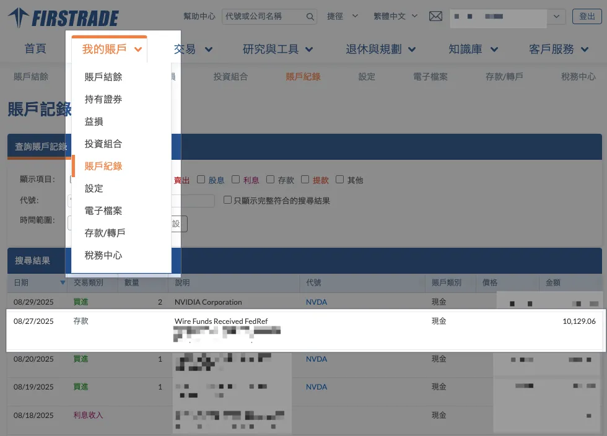Open the account selector dropdown

tap(556, 17)
